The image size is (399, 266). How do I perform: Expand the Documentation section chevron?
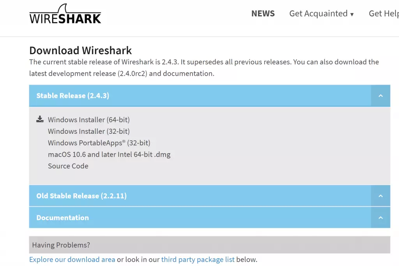click(x=380, y=218)
